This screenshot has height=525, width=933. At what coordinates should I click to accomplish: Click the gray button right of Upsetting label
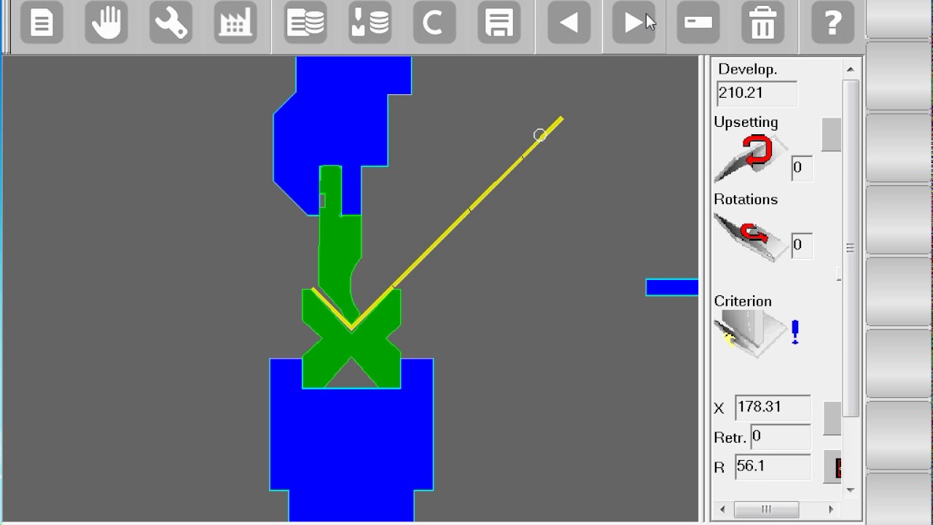(x=832, y=135)
